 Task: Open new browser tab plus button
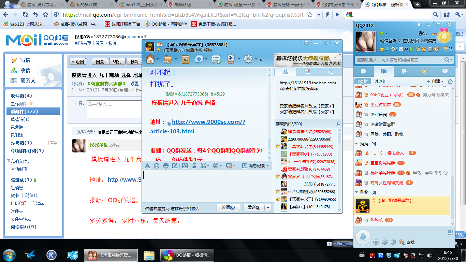point(417,4)
